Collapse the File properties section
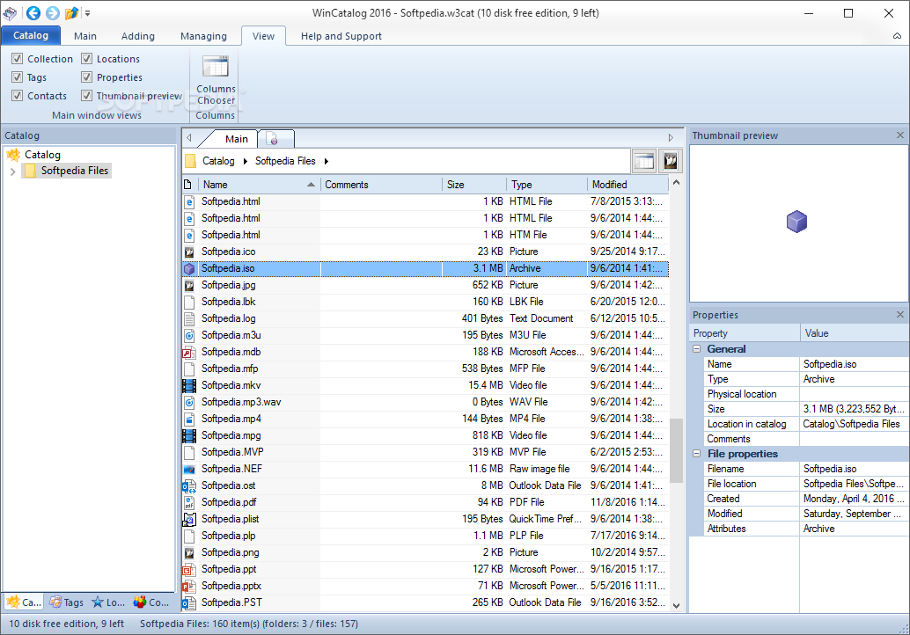The width and height of the screenshot is (910, 635). [697, 454]
